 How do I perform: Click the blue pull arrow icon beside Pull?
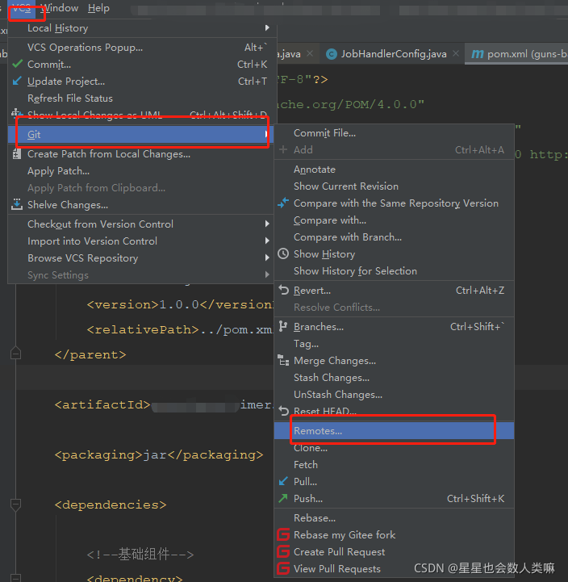tap(283, 481)
